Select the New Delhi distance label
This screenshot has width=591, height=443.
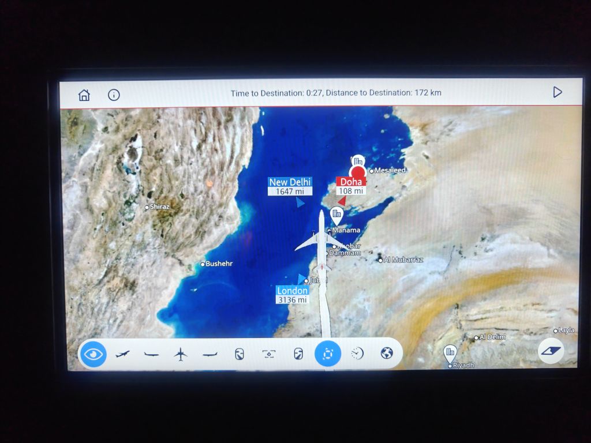290,186
